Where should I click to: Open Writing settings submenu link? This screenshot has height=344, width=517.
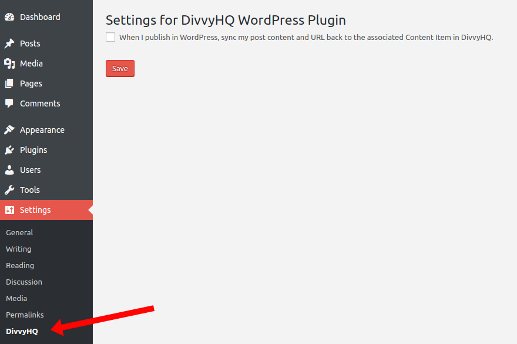click(x=18, y=249)
